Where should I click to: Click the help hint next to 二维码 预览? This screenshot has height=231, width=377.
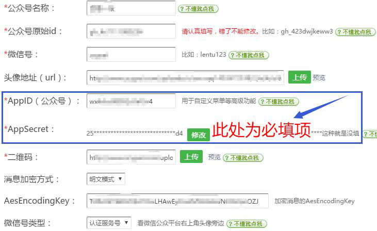click(243, 158)
